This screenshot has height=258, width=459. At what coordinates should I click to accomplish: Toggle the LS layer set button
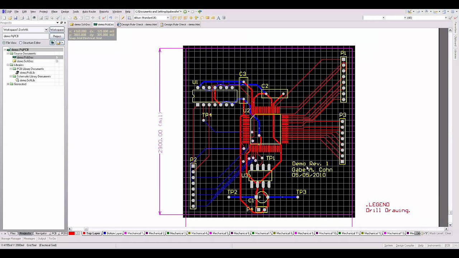point(77,233)
